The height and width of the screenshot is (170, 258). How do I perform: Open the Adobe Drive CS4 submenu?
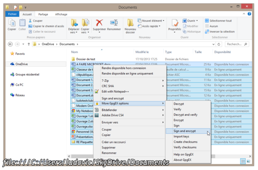coord(130,115)
